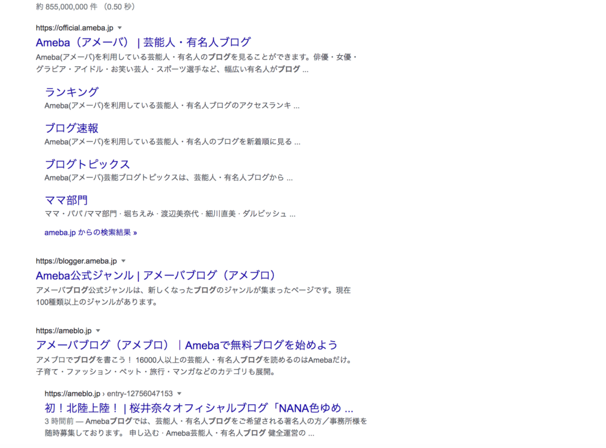Open dropdown arrow beside https://ameblo.jp URL
This screenshot has width=606, height=448.
tap(98, 330)
